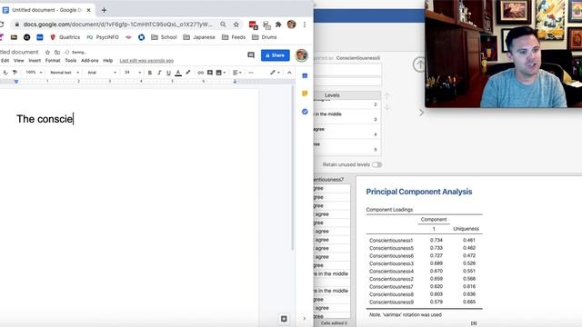
Task: Click the Insert link icon
Action: pos(200,73)
